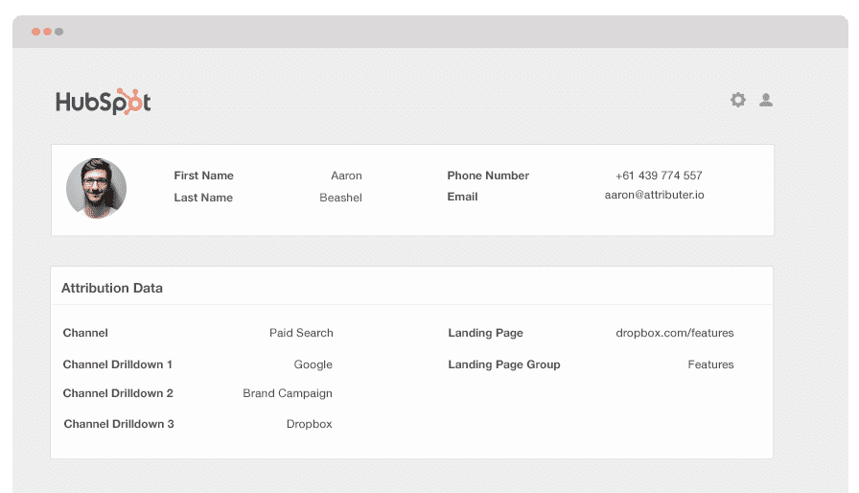859x493 pixels.
Task: Open the settings gear icon
Action: [737, 100]
